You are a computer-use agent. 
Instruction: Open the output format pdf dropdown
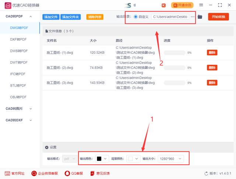pyautogui.click(x=70, y=159)
